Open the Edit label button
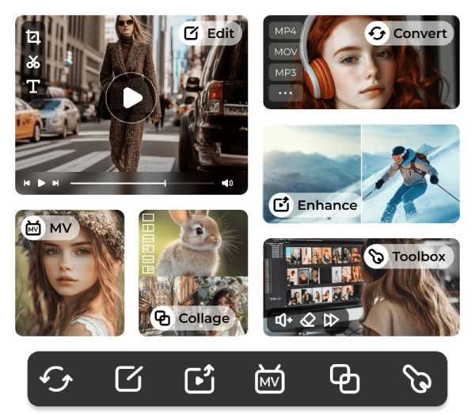Viewport: 475px width, 414px height. (x=210, y=33)
